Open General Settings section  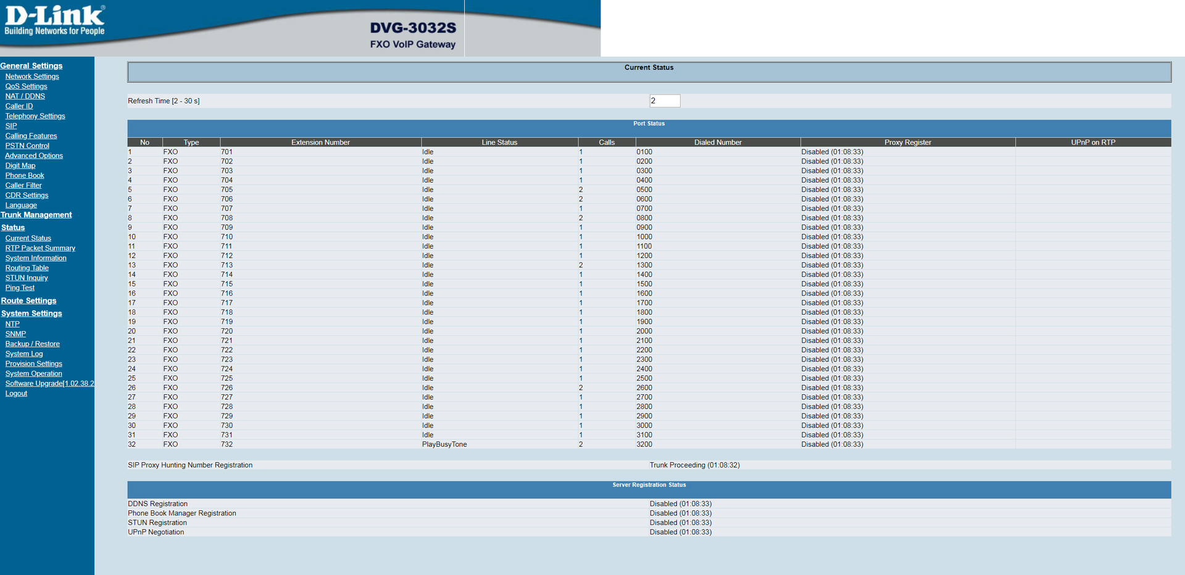tap(31, 66)
